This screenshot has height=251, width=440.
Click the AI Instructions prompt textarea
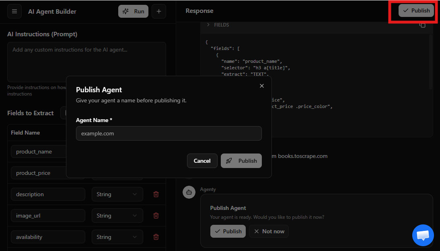pyautogui.click(x=86, y=62)
